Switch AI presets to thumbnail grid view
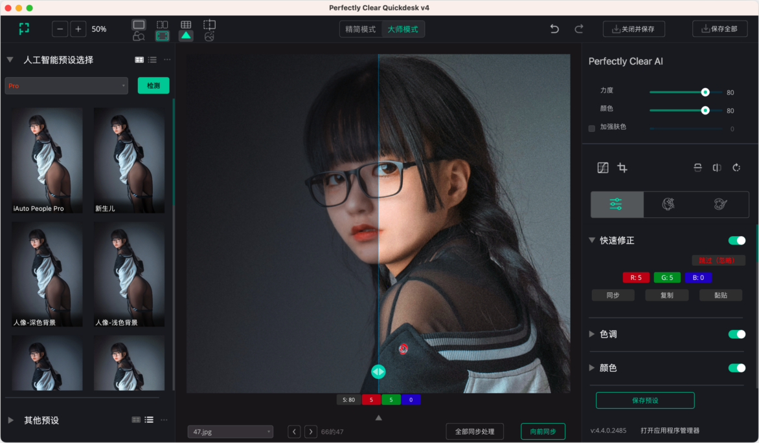The width and height of the screenshot is (759, 443). (139, 60)
